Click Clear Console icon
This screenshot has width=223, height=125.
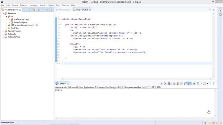[174, 84]
